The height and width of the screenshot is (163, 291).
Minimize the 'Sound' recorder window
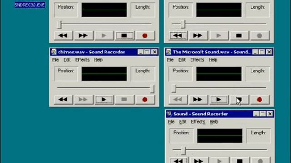256,114
